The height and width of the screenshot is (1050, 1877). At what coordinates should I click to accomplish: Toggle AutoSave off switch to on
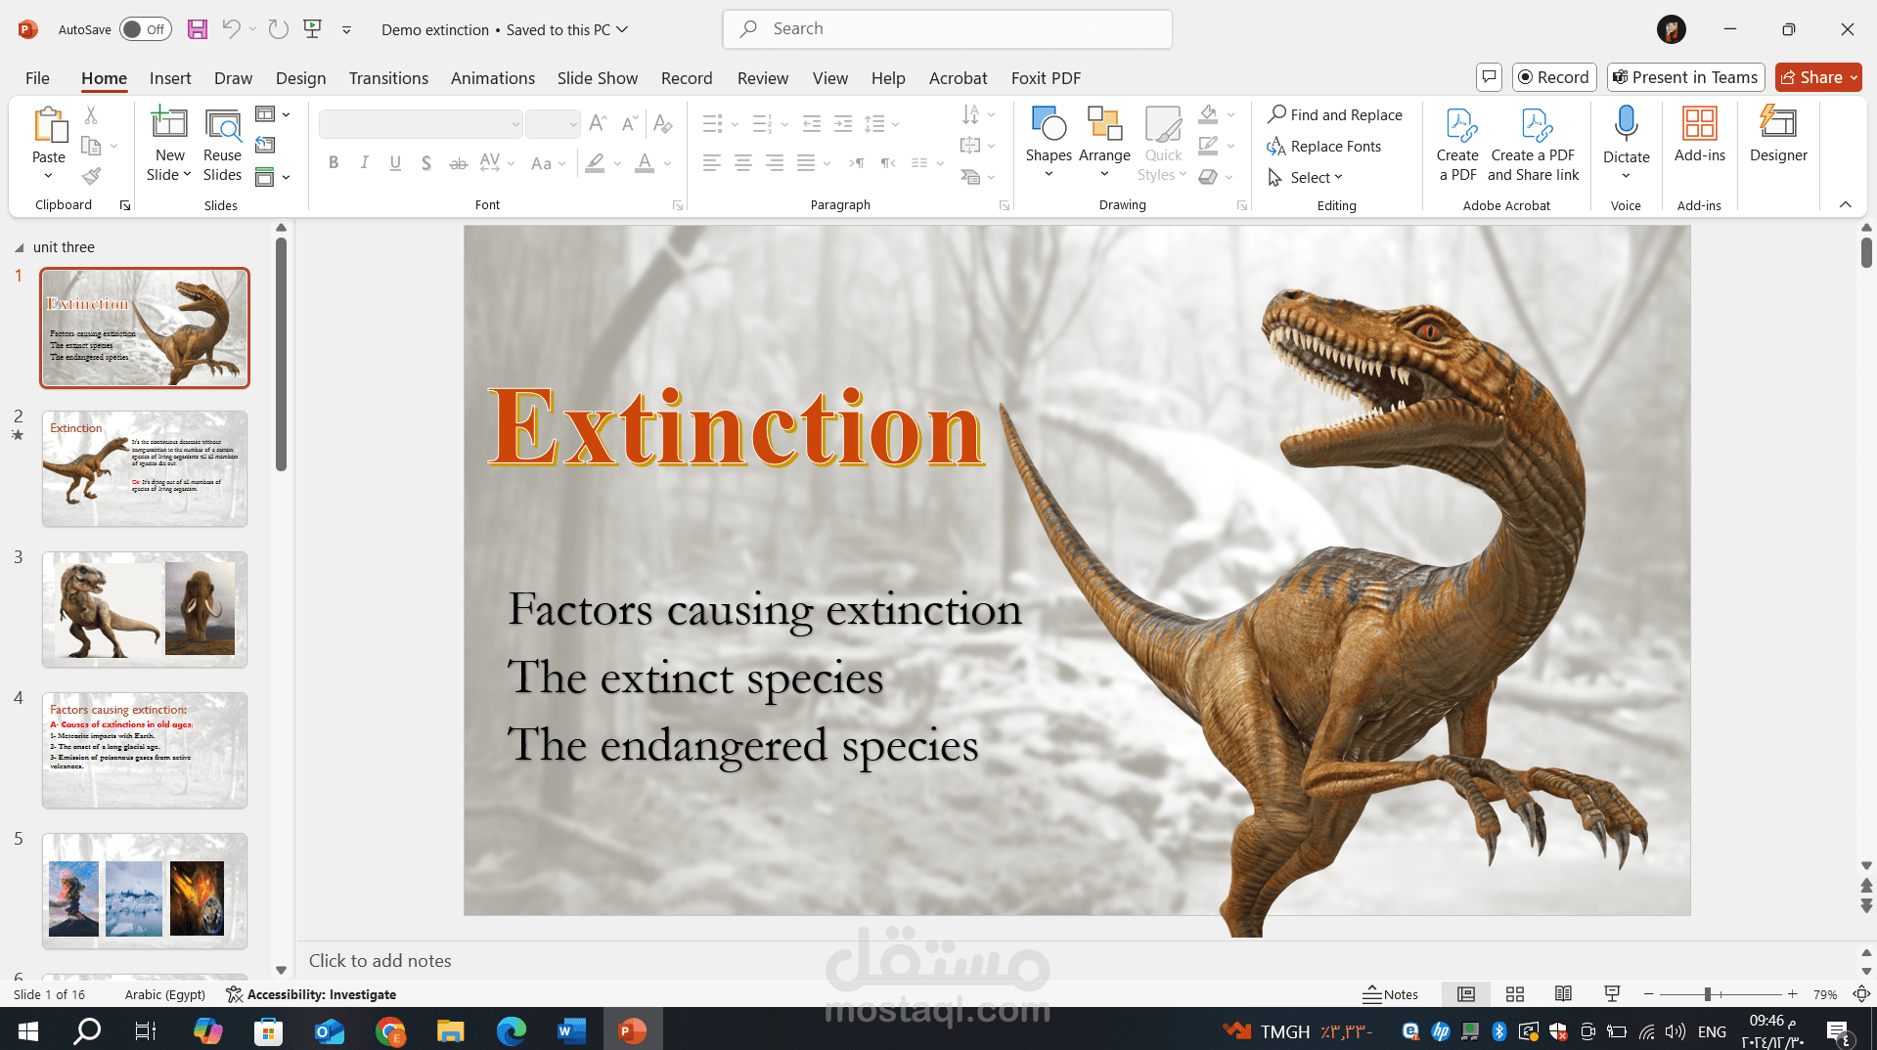pos(145,29)
